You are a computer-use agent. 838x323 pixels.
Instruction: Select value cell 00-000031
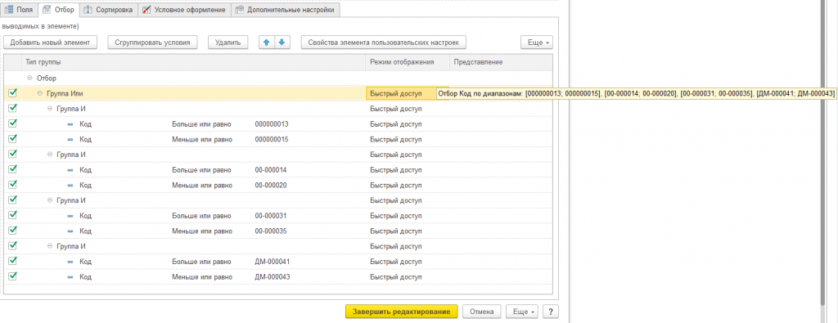coord(271,216)
